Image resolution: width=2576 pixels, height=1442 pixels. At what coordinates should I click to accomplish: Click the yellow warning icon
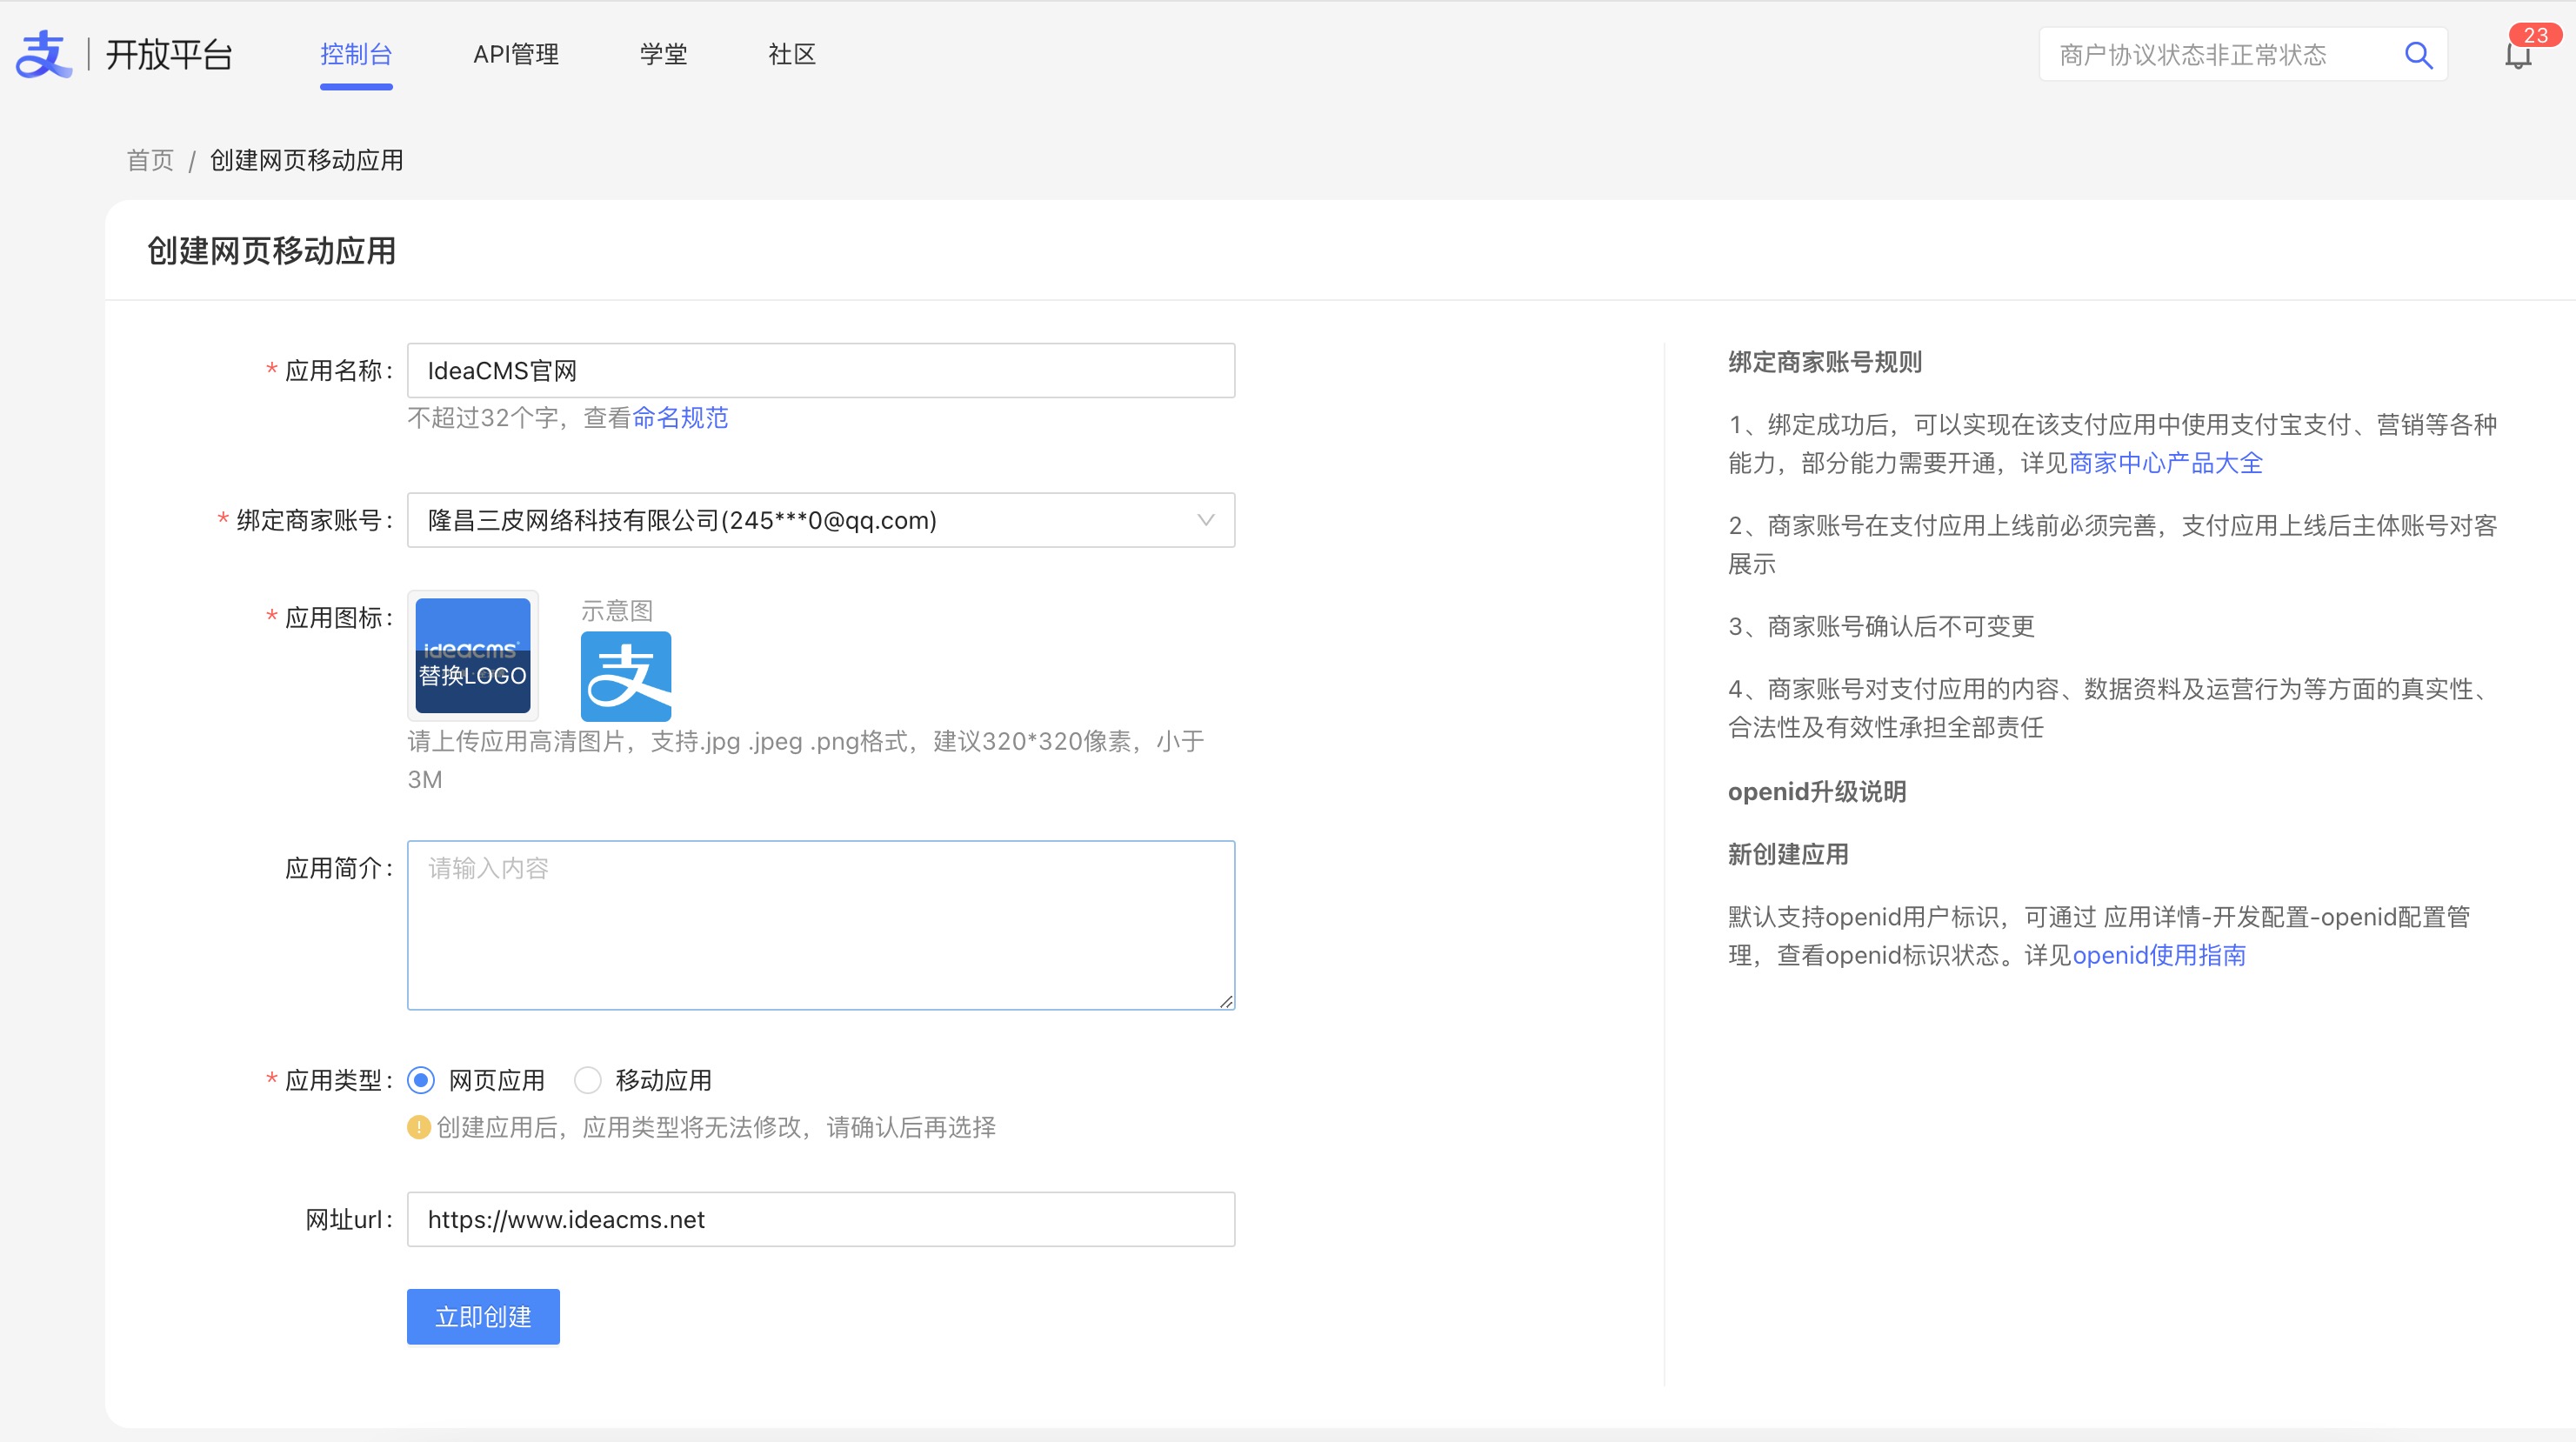[419, 1127]
